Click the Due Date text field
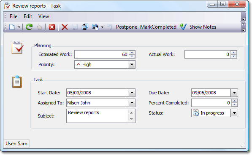Viewport: 252px width, 155px height. [211, 93]
